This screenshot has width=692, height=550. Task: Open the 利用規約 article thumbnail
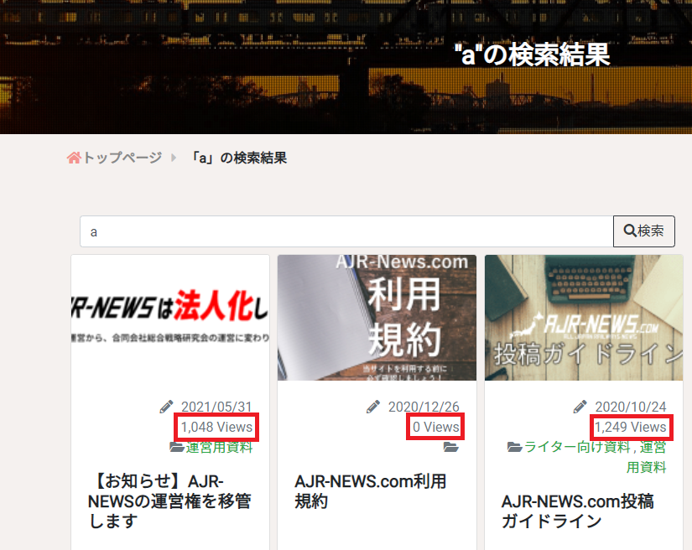click(x=377, y=318)
